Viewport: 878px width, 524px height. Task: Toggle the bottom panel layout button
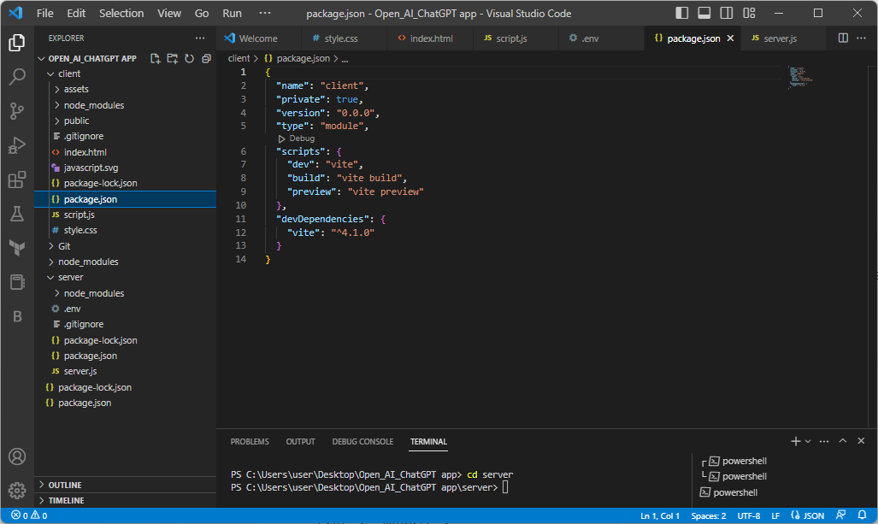point(704,13)
